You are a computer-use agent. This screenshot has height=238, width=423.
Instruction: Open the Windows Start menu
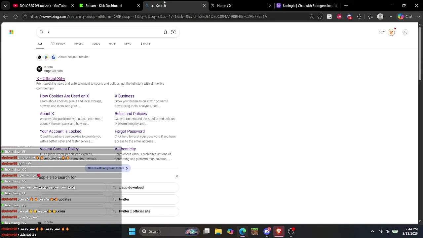pos(132,231)
